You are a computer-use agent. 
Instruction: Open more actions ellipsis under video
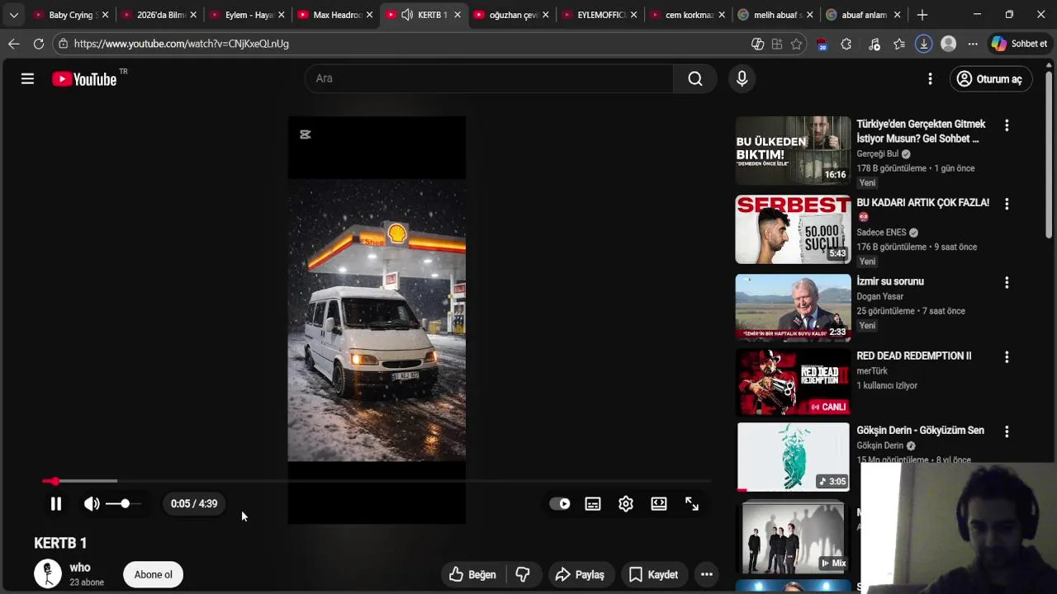point(707,574)
